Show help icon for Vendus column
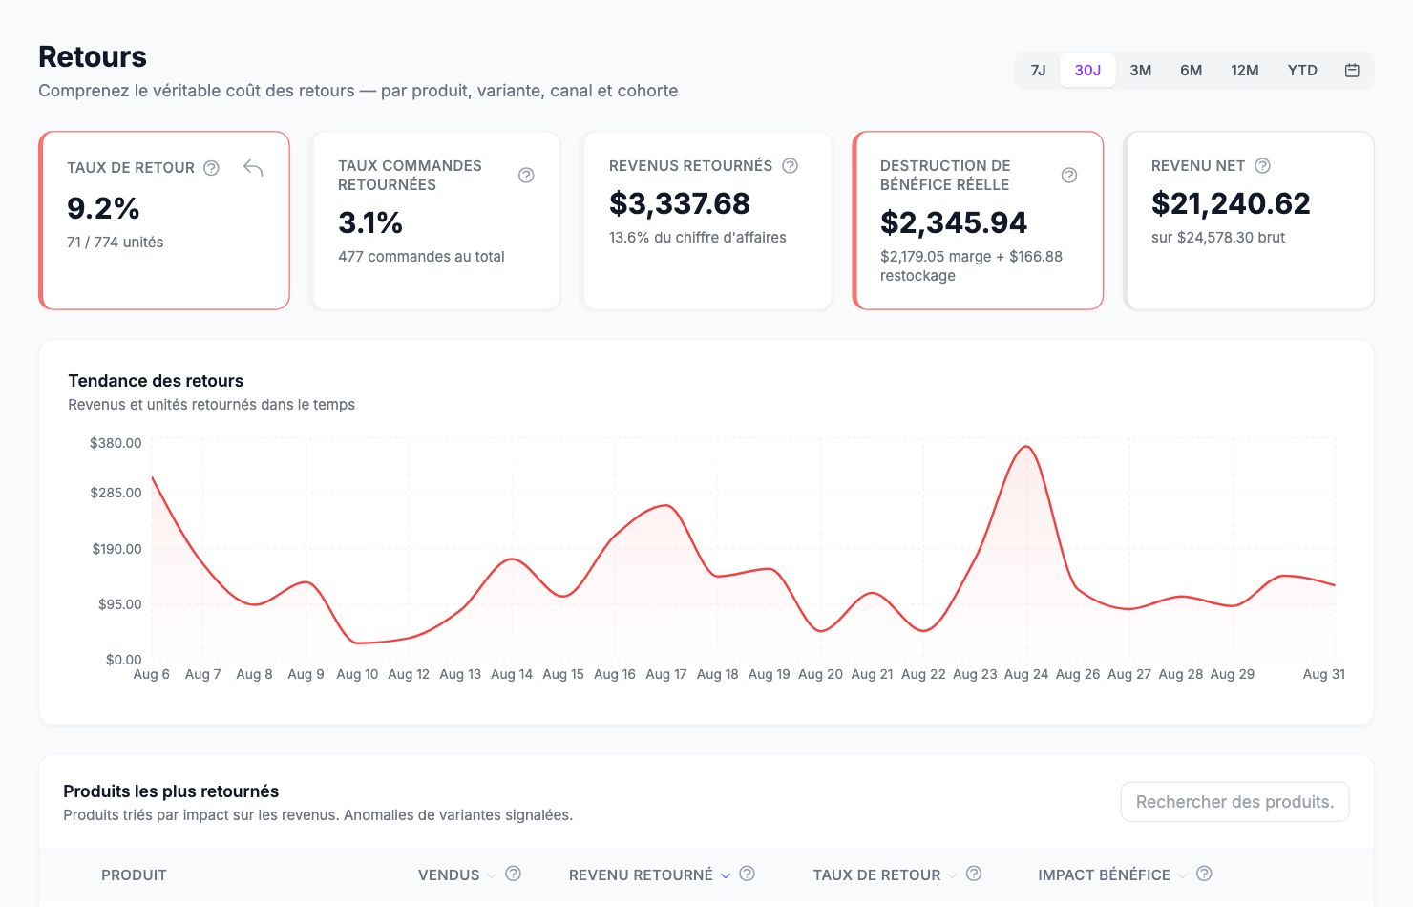The image size is (1413, 907). (513, 874)
